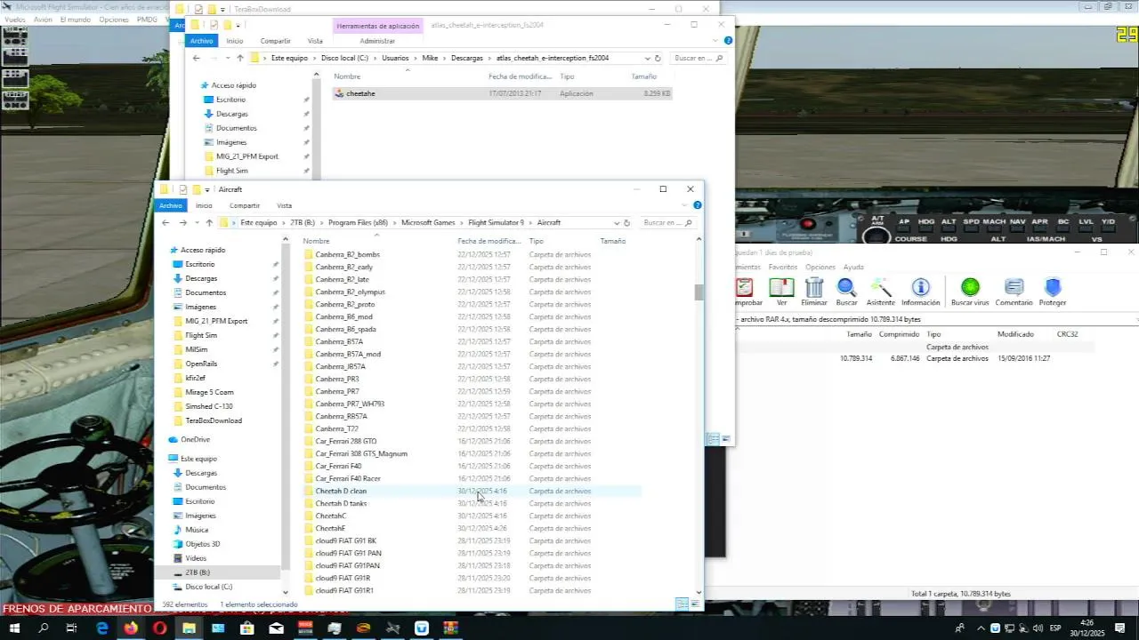Open Compartir tab in Aircraft window
The image size is (1139, 640).
tap(244, 205)
